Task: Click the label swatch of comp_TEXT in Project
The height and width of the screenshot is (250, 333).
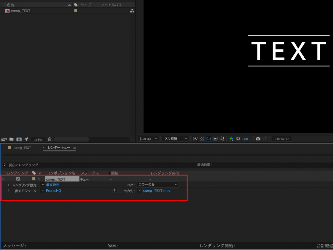Action: pos(76,11)
